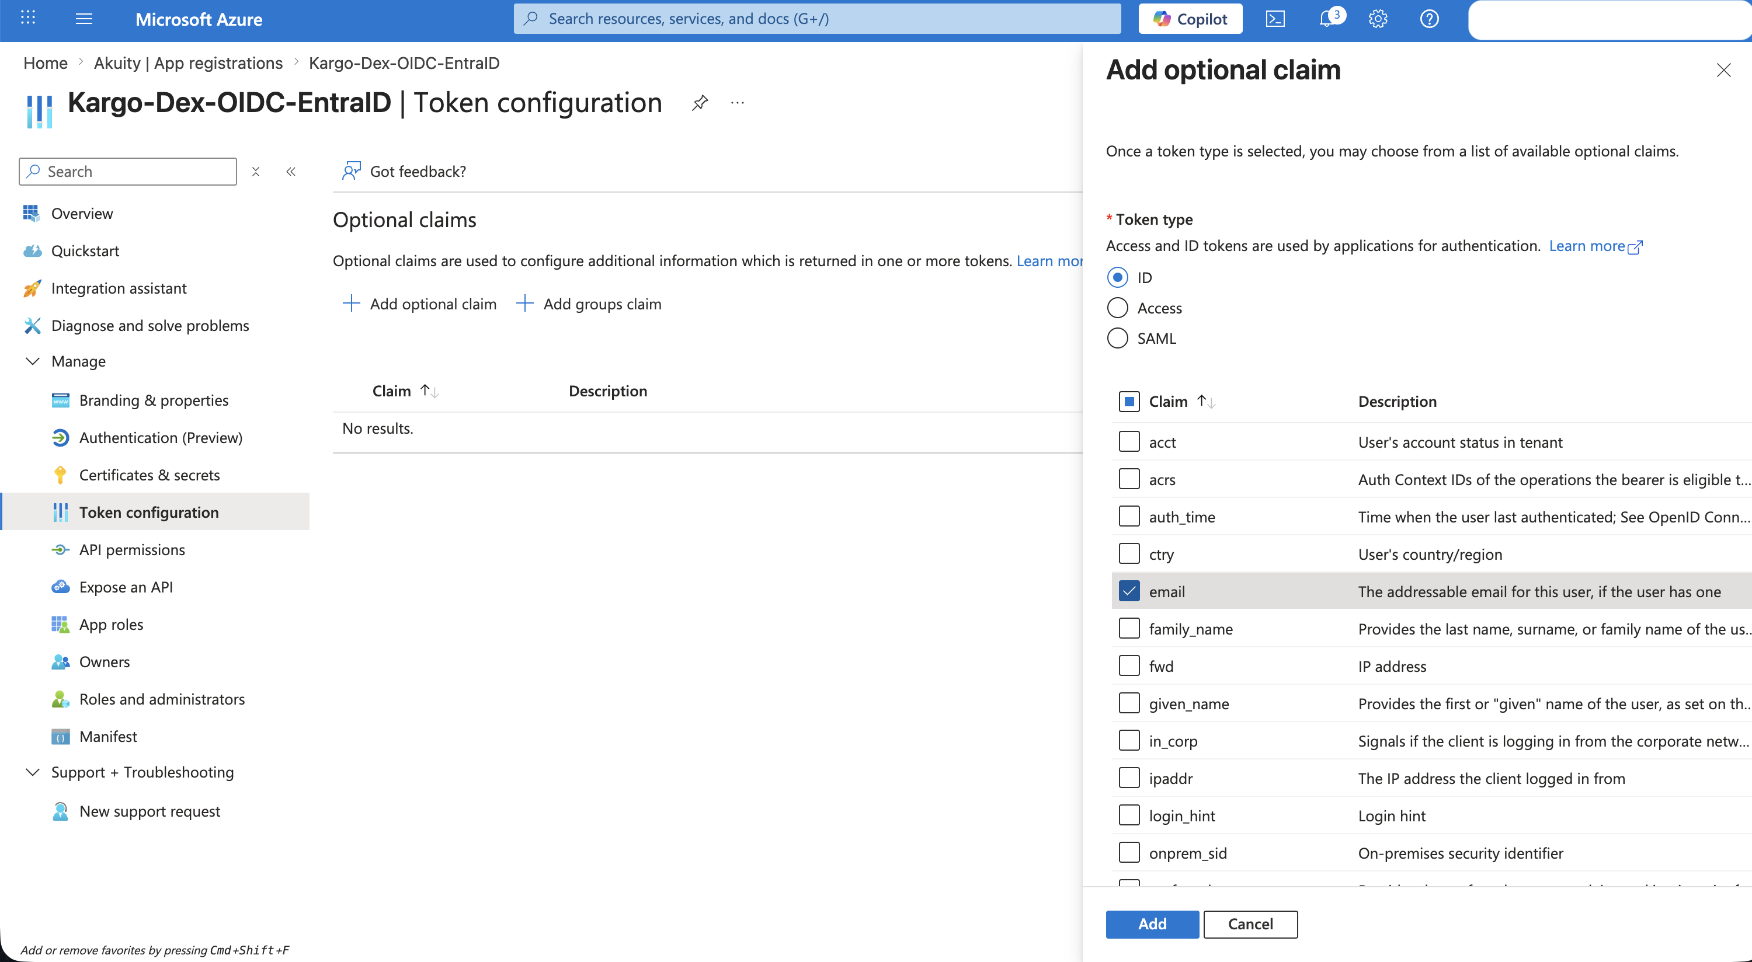This screenshot has height=962, width=1752.
Task: Click the blue Add button
Action: pos(1152,924)
